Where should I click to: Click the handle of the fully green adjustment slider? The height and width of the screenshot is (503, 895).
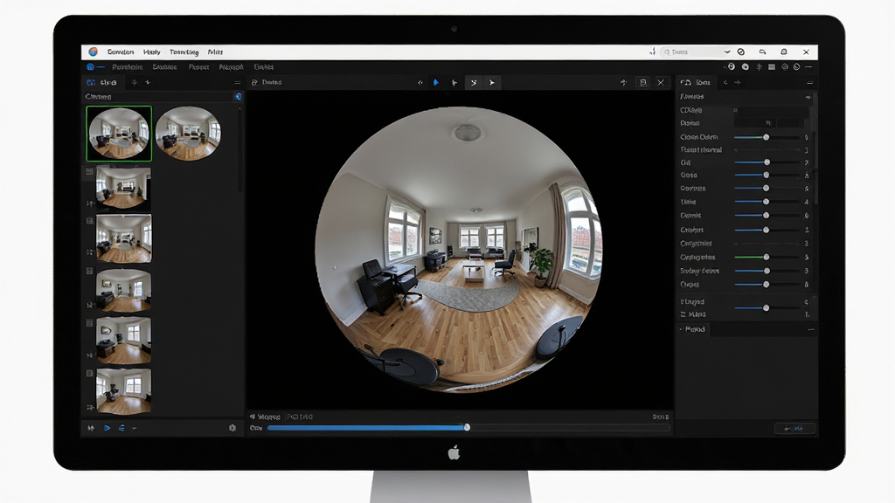tap(767, 258)
